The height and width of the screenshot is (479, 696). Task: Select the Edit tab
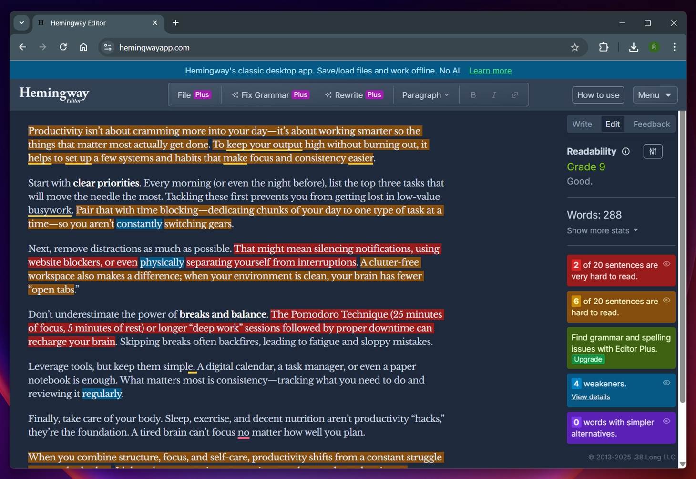(x=613, y=124)
